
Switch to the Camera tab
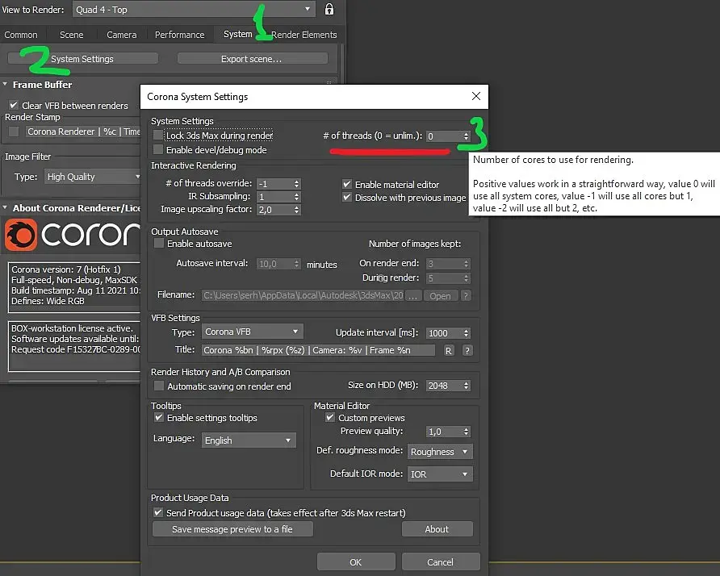[x=121, y=35]
